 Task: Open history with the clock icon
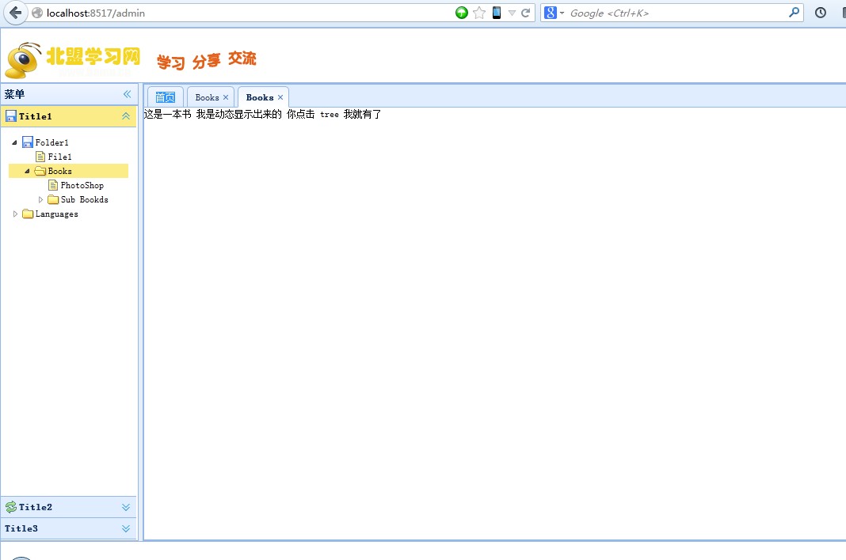coord(821,13)
